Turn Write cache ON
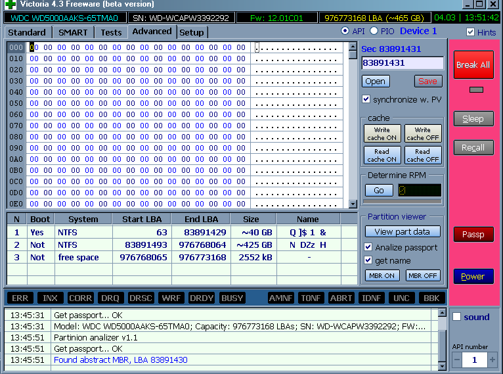Viewport: 503px width, 374px height. 382,133
